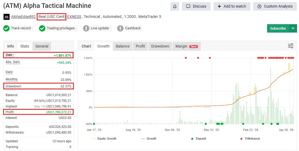This screenshot has width=299, height=151.
Task: Click the Custom Analysis button
Action: click(x=275, y=6)
